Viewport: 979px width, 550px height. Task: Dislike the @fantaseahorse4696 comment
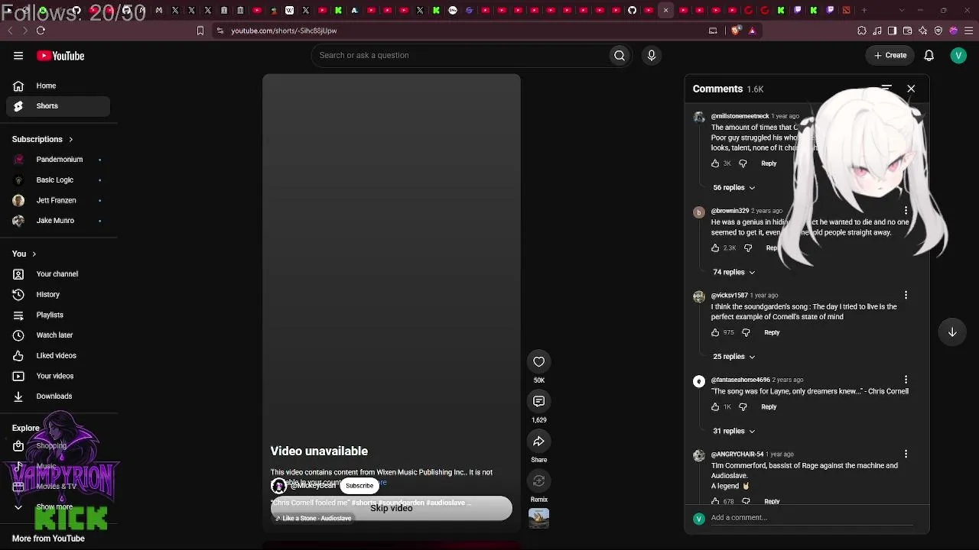coord(743,407)
